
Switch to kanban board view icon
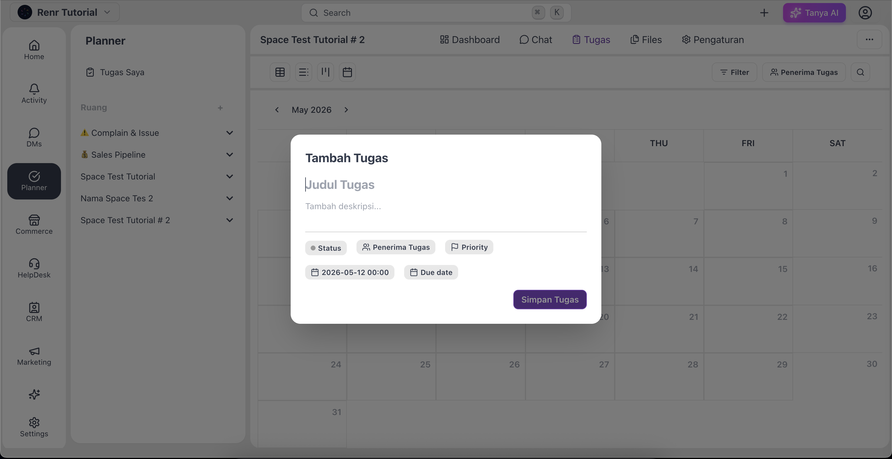325,72
